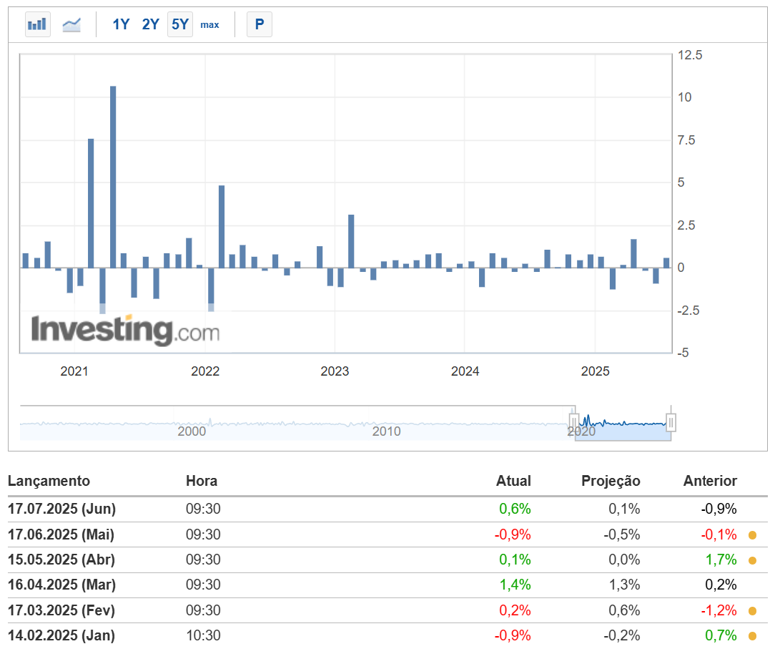The width and height of the screenshot is (775, 664).
Task: Click the 2000 label in navigator timeline
Action: tap(192, 431)
